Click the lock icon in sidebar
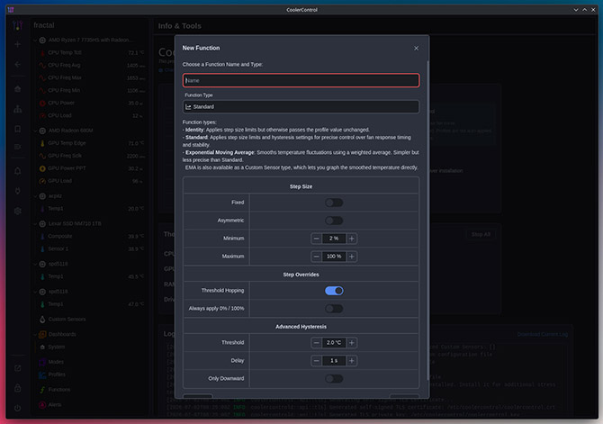The height and width of the screenshot is (424, 603). 18,388
